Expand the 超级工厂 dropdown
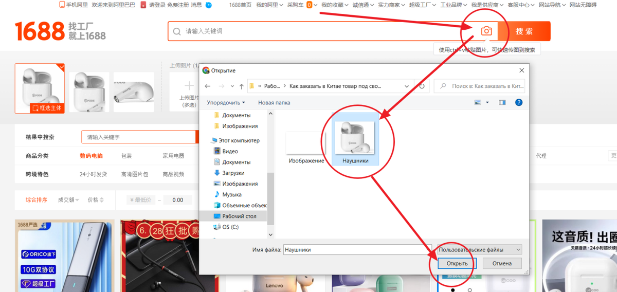617x292 pixels. point(423,5)
